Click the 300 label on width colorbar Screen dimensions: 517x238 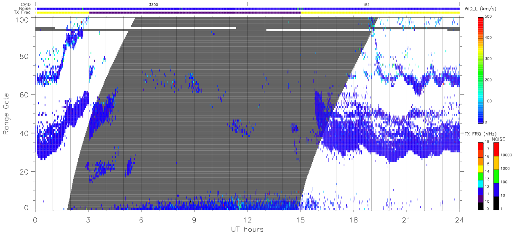(489, 59)
